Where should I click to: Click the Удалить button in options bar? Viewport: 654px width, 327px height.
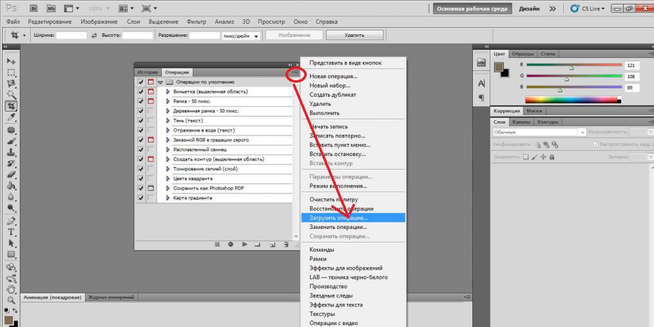coord(354,35)
